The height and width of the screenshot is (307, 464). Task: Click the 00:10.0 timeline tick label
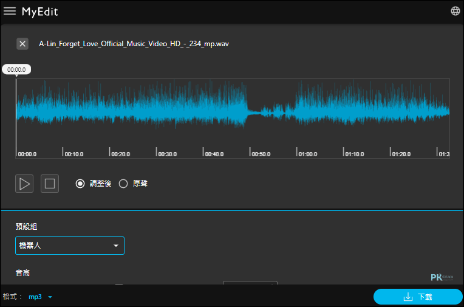[x=74, y=154]
